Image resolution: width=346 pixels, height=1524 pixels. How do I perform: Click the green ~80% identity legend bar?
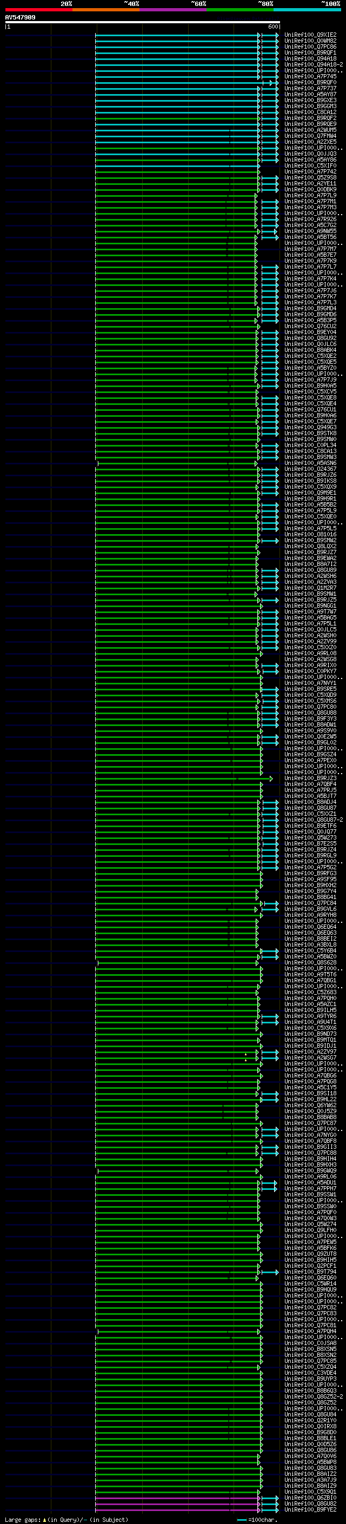(x=239, y=10)
